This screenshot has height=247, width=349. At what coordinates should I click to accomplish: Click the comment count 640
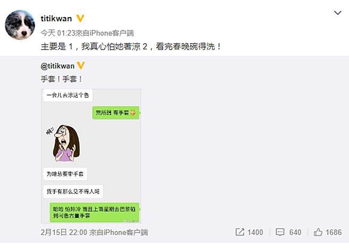pyautogui.click(x=295, y=232)
